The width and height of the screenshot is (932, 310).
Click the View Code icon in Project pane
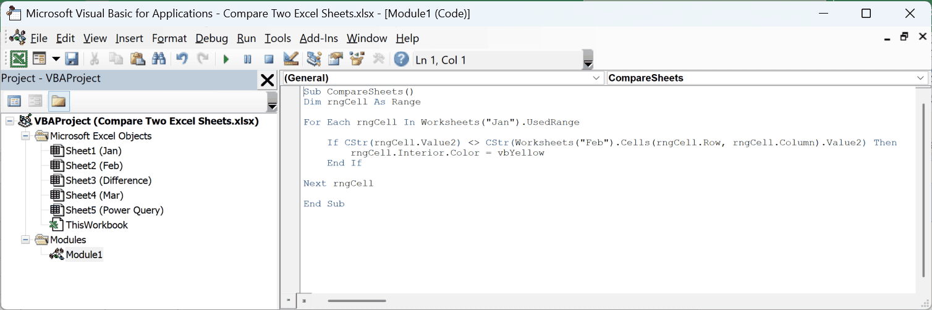(x=14, y=101)
